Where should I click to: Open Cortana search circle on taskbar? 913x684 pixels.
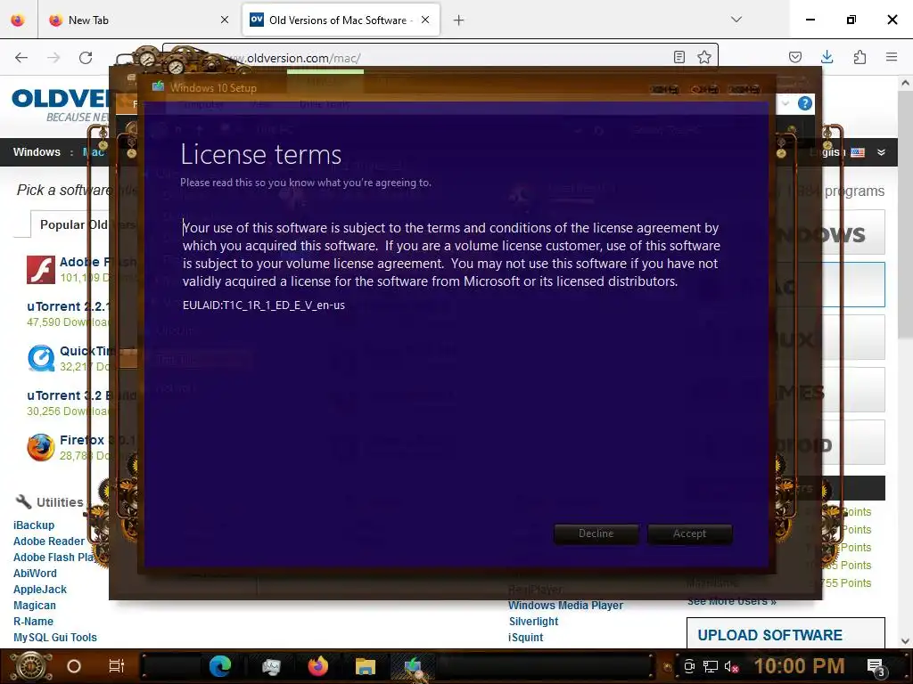point(73,666)
